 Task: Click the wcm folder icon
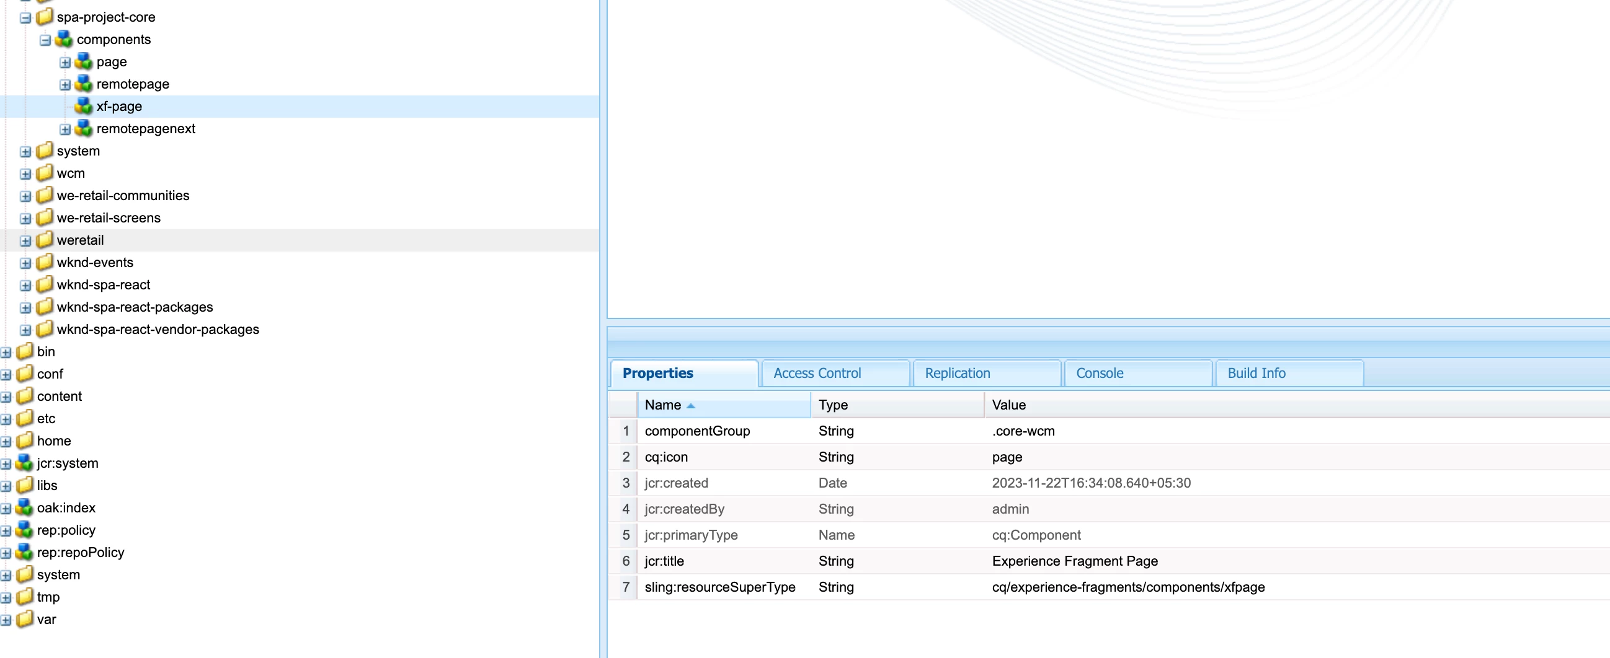click(45, 173)
